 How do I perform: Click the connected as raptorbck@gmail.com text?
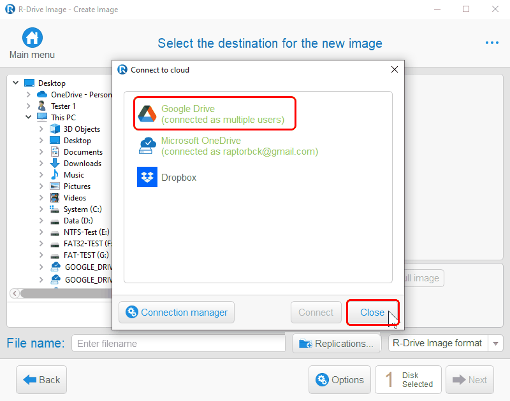(240, 151)
